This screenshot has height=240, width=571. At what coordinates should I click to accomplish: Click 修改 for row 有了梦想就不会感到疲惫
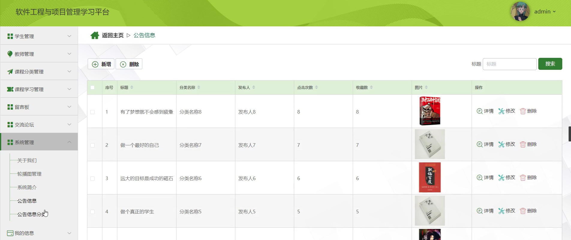tap(507, 111)
